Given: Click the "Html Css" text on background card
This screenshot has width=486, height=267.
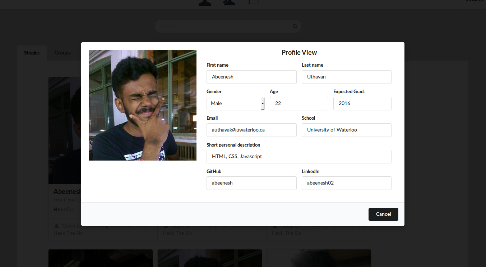Looking at the screenshot, I should pyautogui.click(x=64, y=209).
